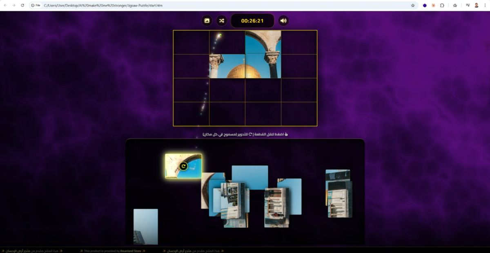Click the empty top-left board cell
This screenshot has height=253, width=490.
(191, 42)
